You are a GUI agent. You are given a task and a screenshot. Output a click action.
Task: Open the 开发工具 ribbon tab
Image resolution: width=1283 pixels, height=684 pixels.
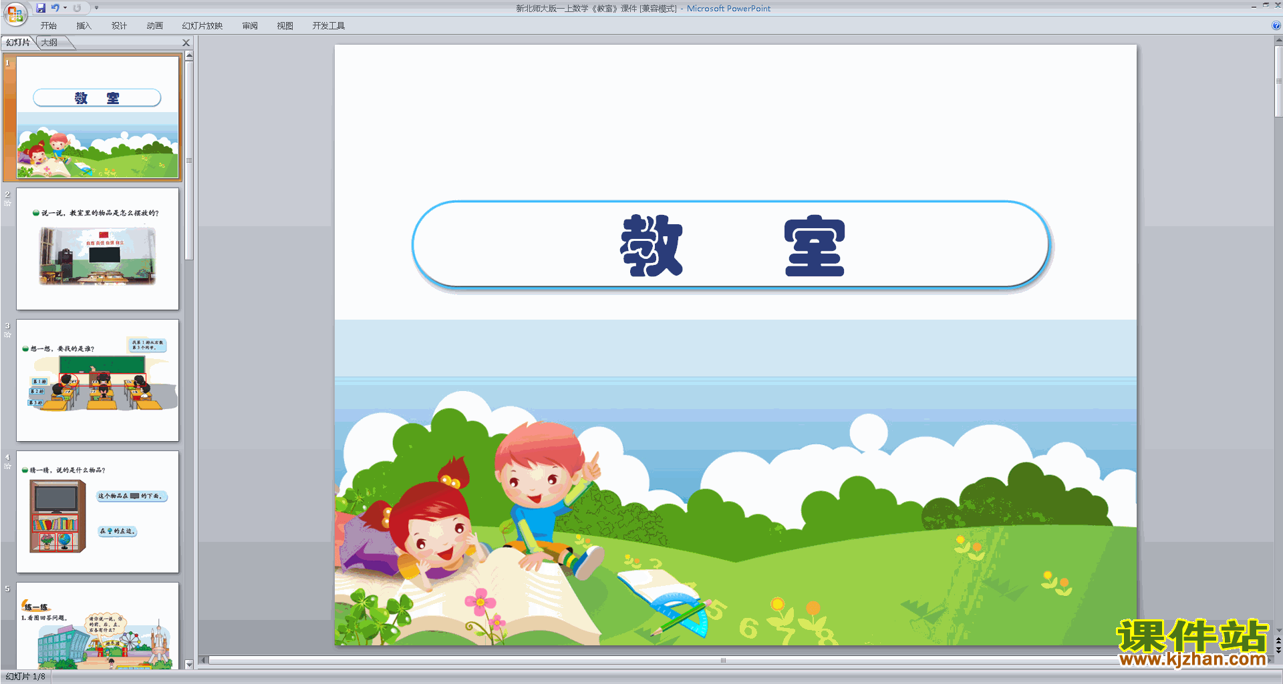click(x=329, y=26)
